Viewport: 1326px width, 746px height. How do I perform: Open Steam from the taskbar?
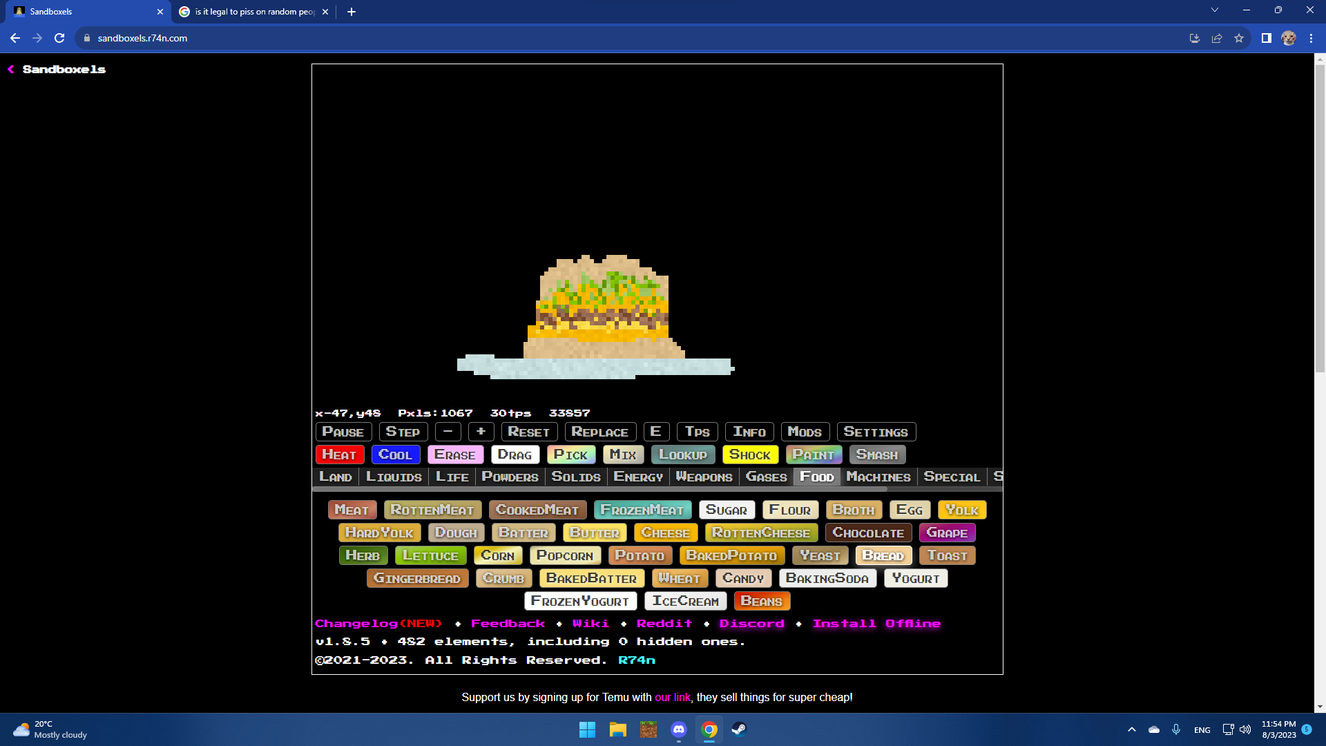(x=739, y=729)
